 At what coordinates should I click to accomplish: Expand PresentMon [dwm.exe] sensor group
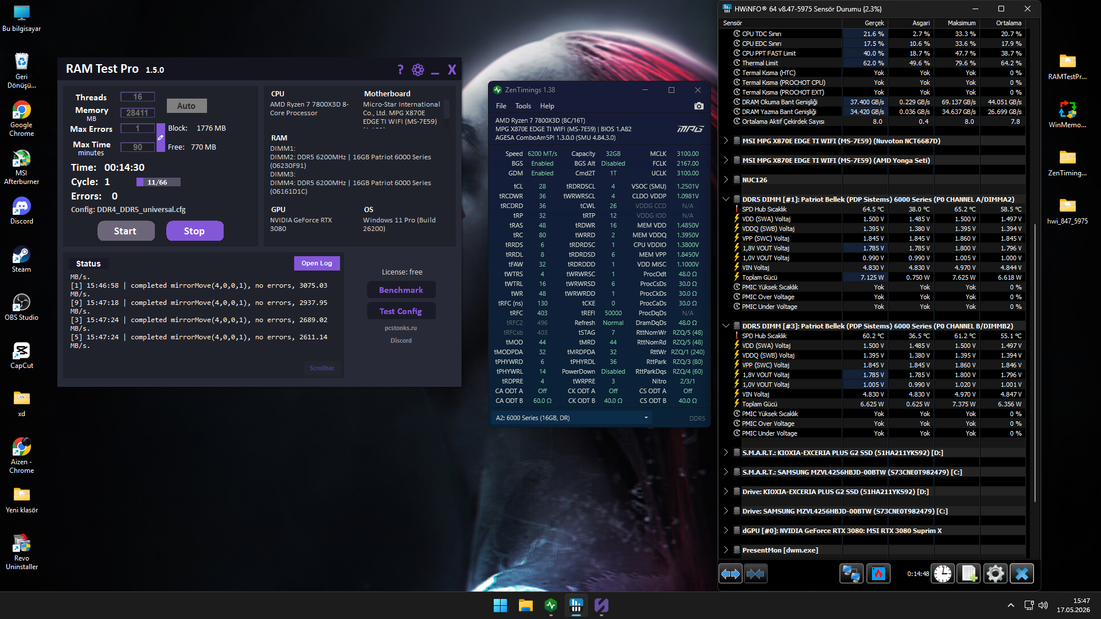click(726, 550)
